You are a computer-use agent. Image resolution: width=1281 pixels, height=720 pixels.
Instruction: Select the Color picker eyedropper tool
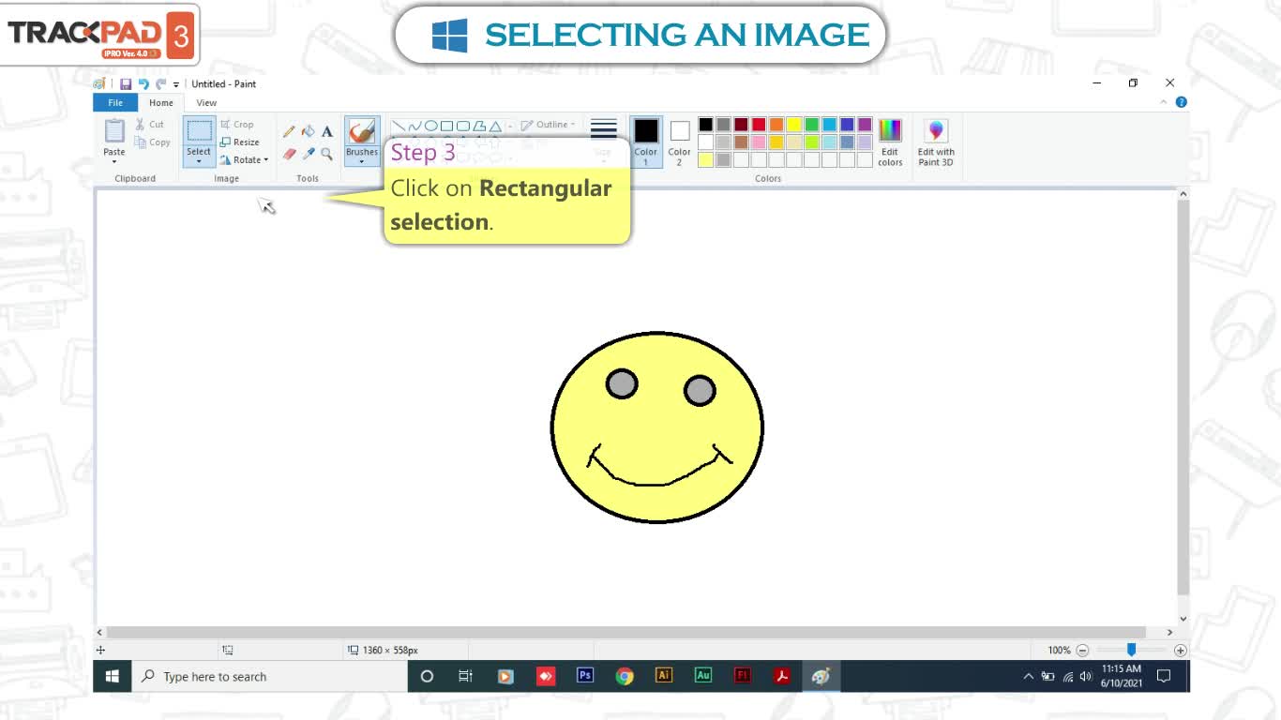[x=308, y=154]
